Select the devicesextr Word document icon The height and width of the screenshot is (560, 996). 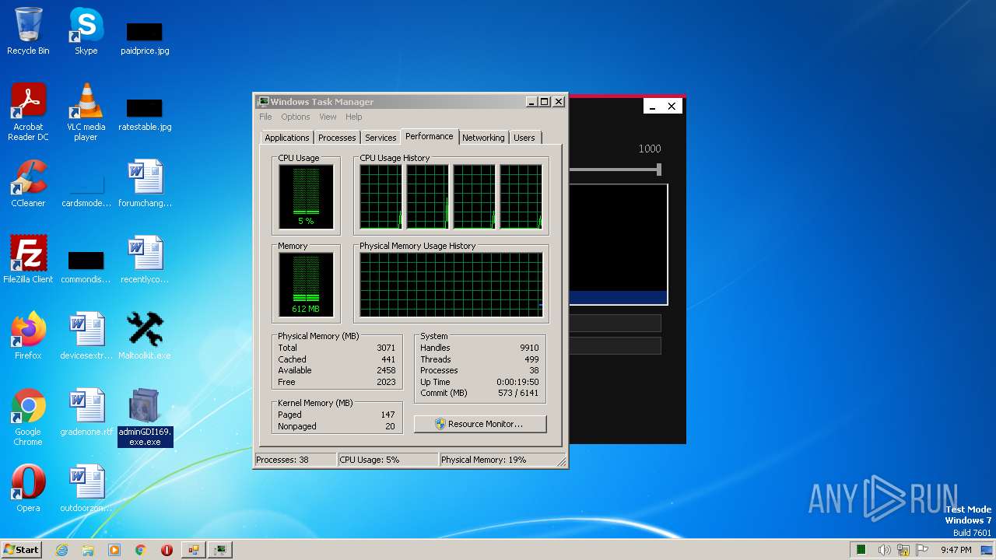click(86, 336)
